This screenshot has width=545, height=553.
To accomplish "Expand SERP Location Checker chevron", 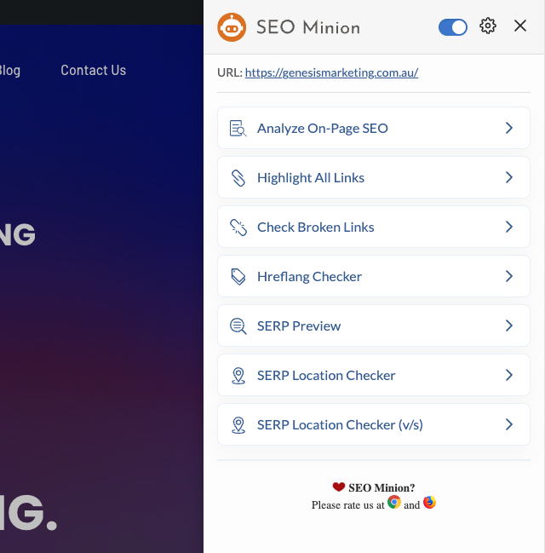I will (x=508, y=375).
